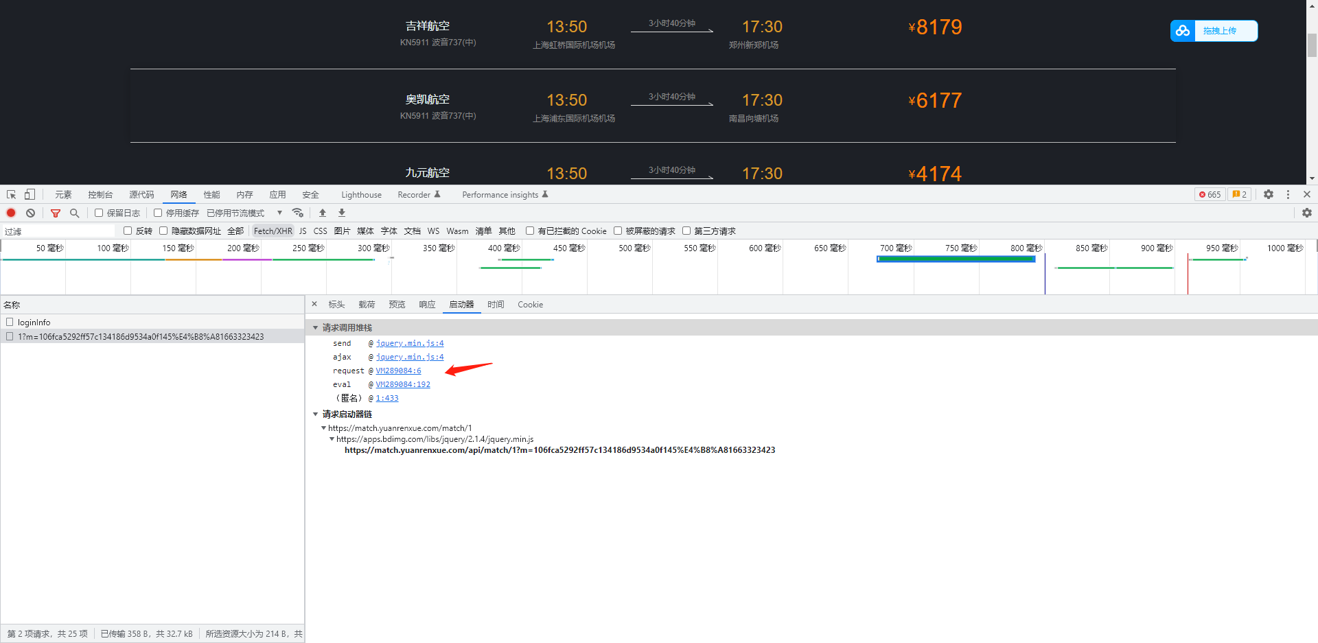
Task: Open network conditions wifi icon
Action: [x=297, y=213]
